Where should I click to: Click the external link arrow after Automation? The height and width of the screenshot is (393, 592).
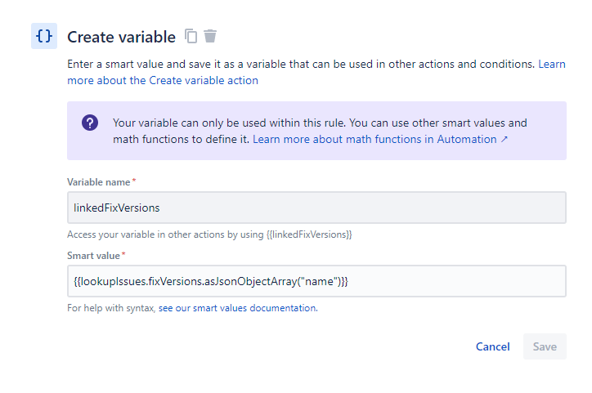pyautogui.click(x=505, y=140)
